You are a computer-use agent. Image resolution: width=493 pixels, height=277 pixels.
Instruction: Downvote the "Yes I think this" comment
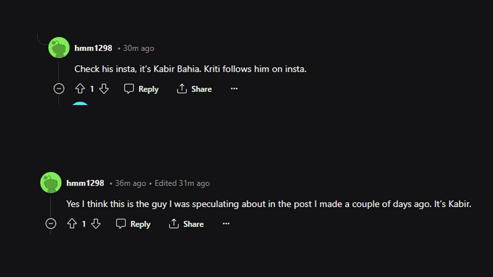click(96, 224)
